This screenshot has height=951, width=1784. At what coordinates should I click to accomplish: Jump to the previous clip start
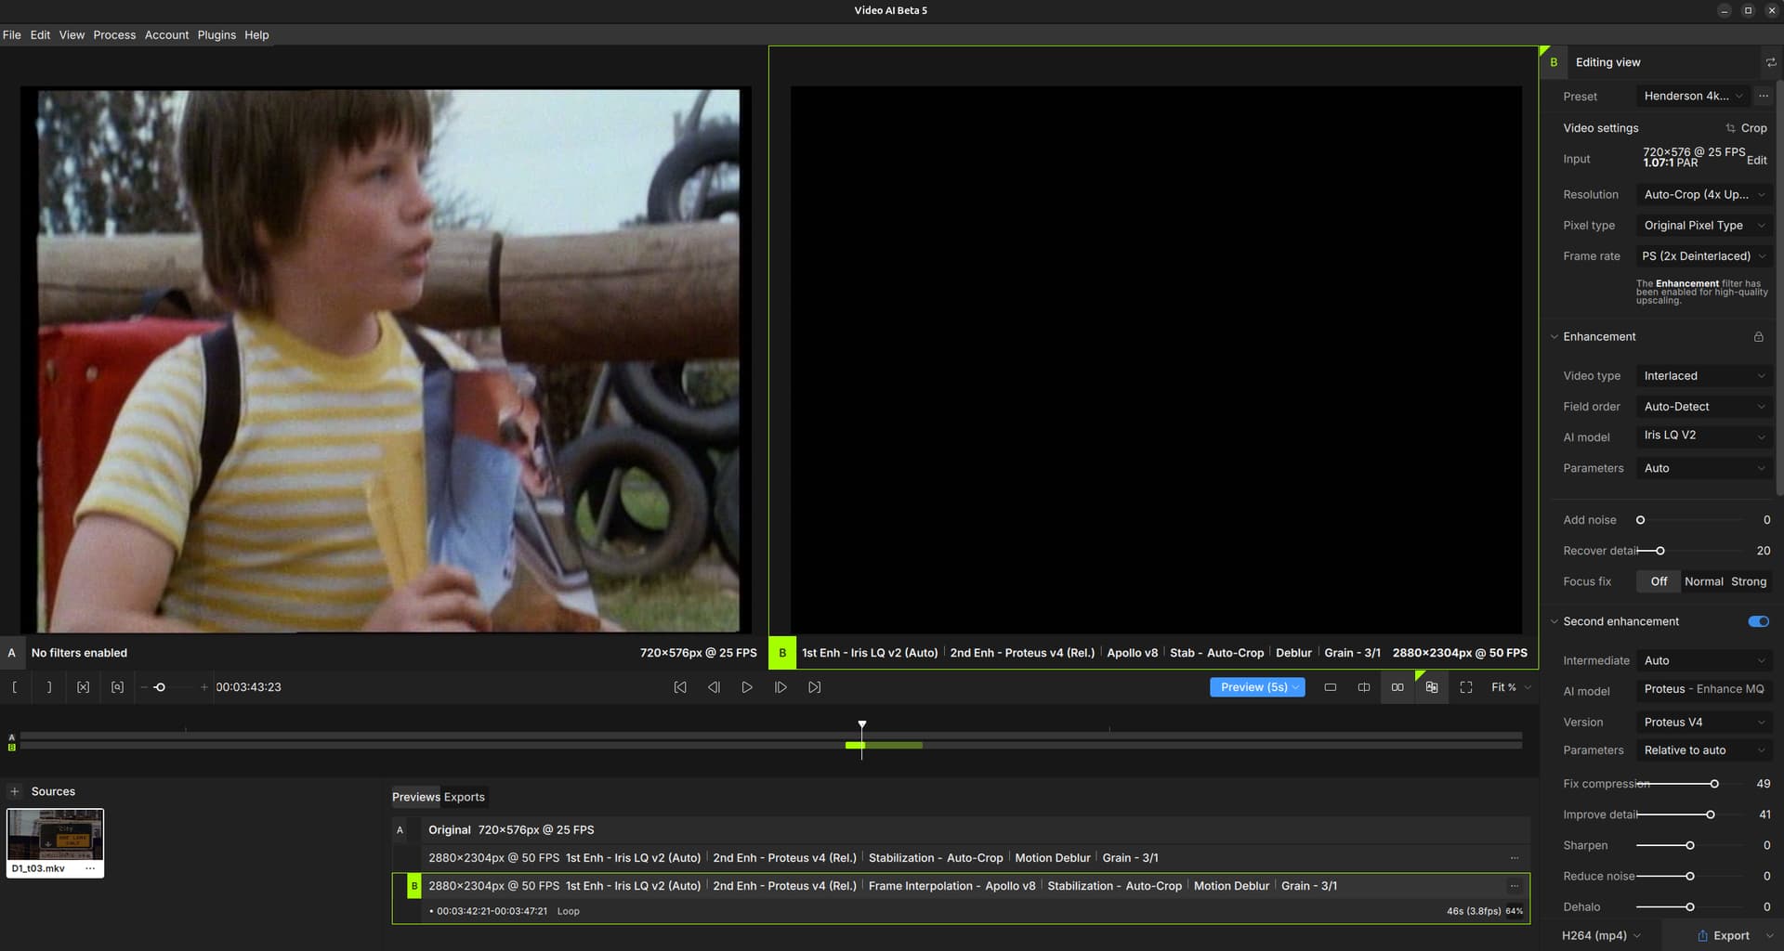point(680,687)
